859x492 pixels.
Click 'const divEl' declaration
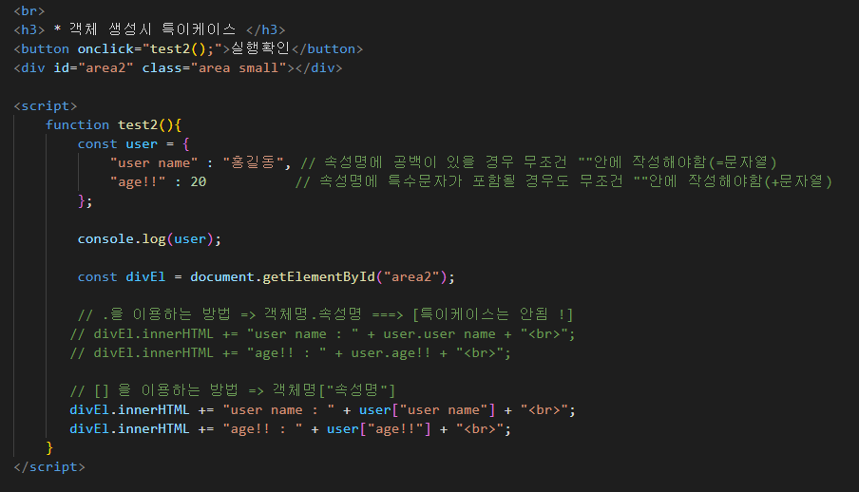(122, 276)
